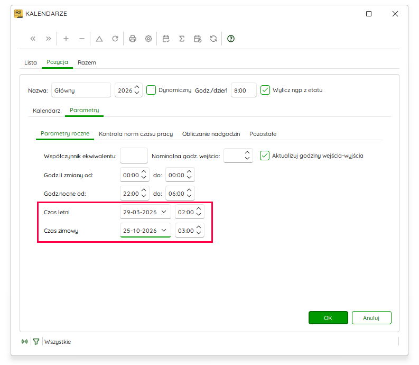Open the Czas letni date dropdown
Image resolution: width=419 pixels, height=365 pixels.
click(x=164, y=212)
